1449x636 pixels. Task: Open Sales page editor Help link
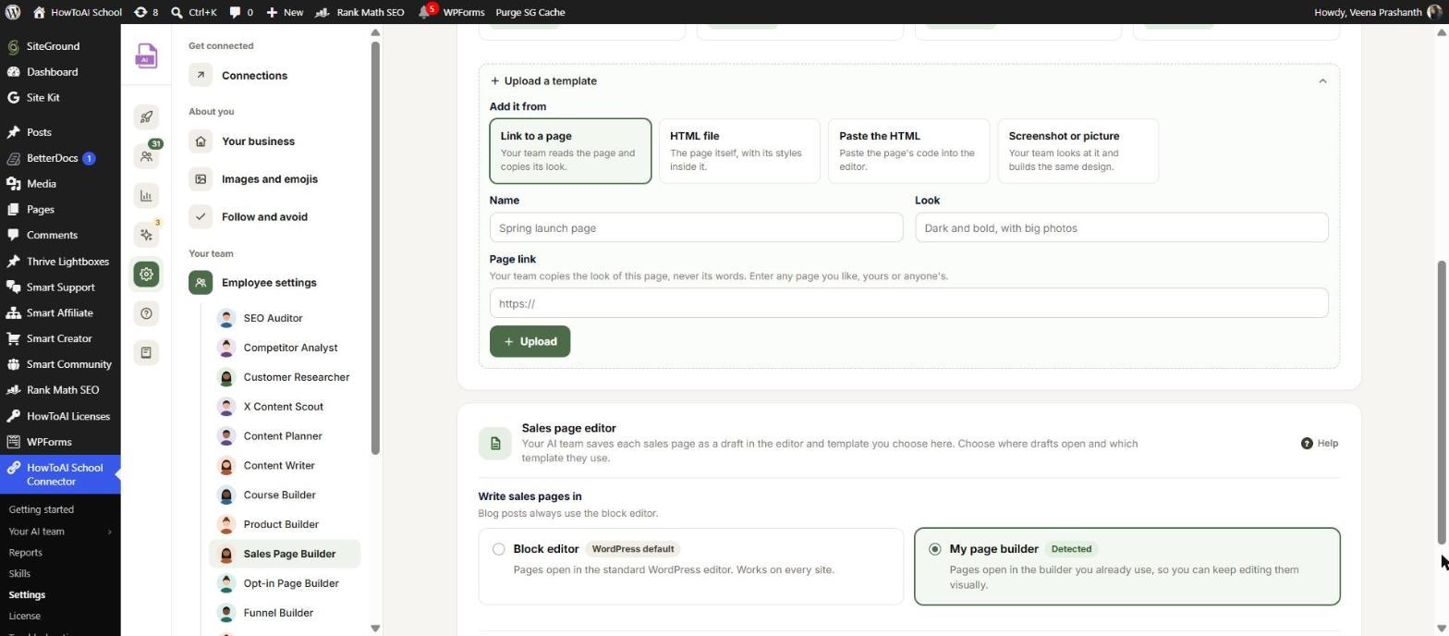pos(1320,444)
